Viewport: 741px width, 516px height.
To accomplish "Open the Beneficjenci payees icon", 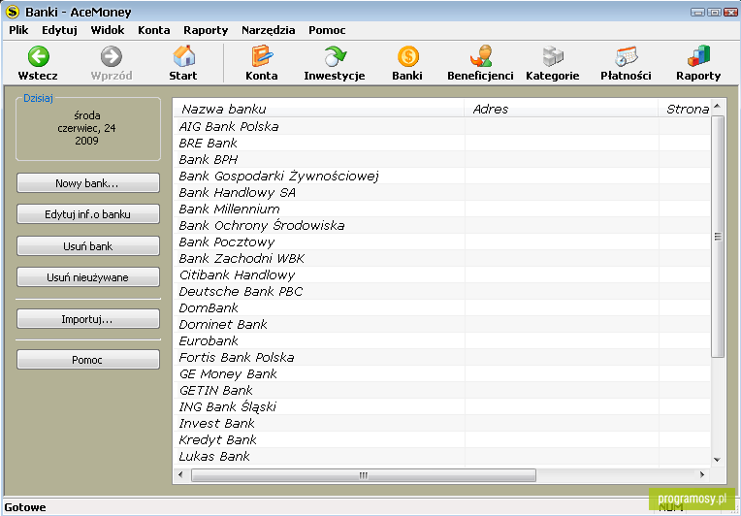I will (481, 56).
